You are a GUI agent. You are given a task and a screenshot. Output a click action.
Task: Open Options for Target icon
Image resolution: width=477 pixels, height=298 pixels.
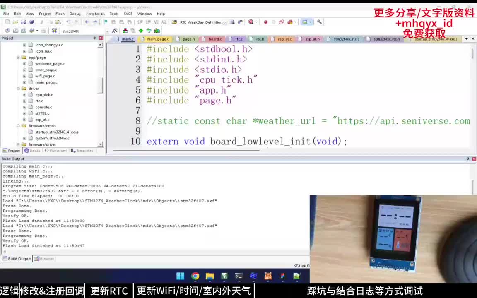(x=115, y=31)
